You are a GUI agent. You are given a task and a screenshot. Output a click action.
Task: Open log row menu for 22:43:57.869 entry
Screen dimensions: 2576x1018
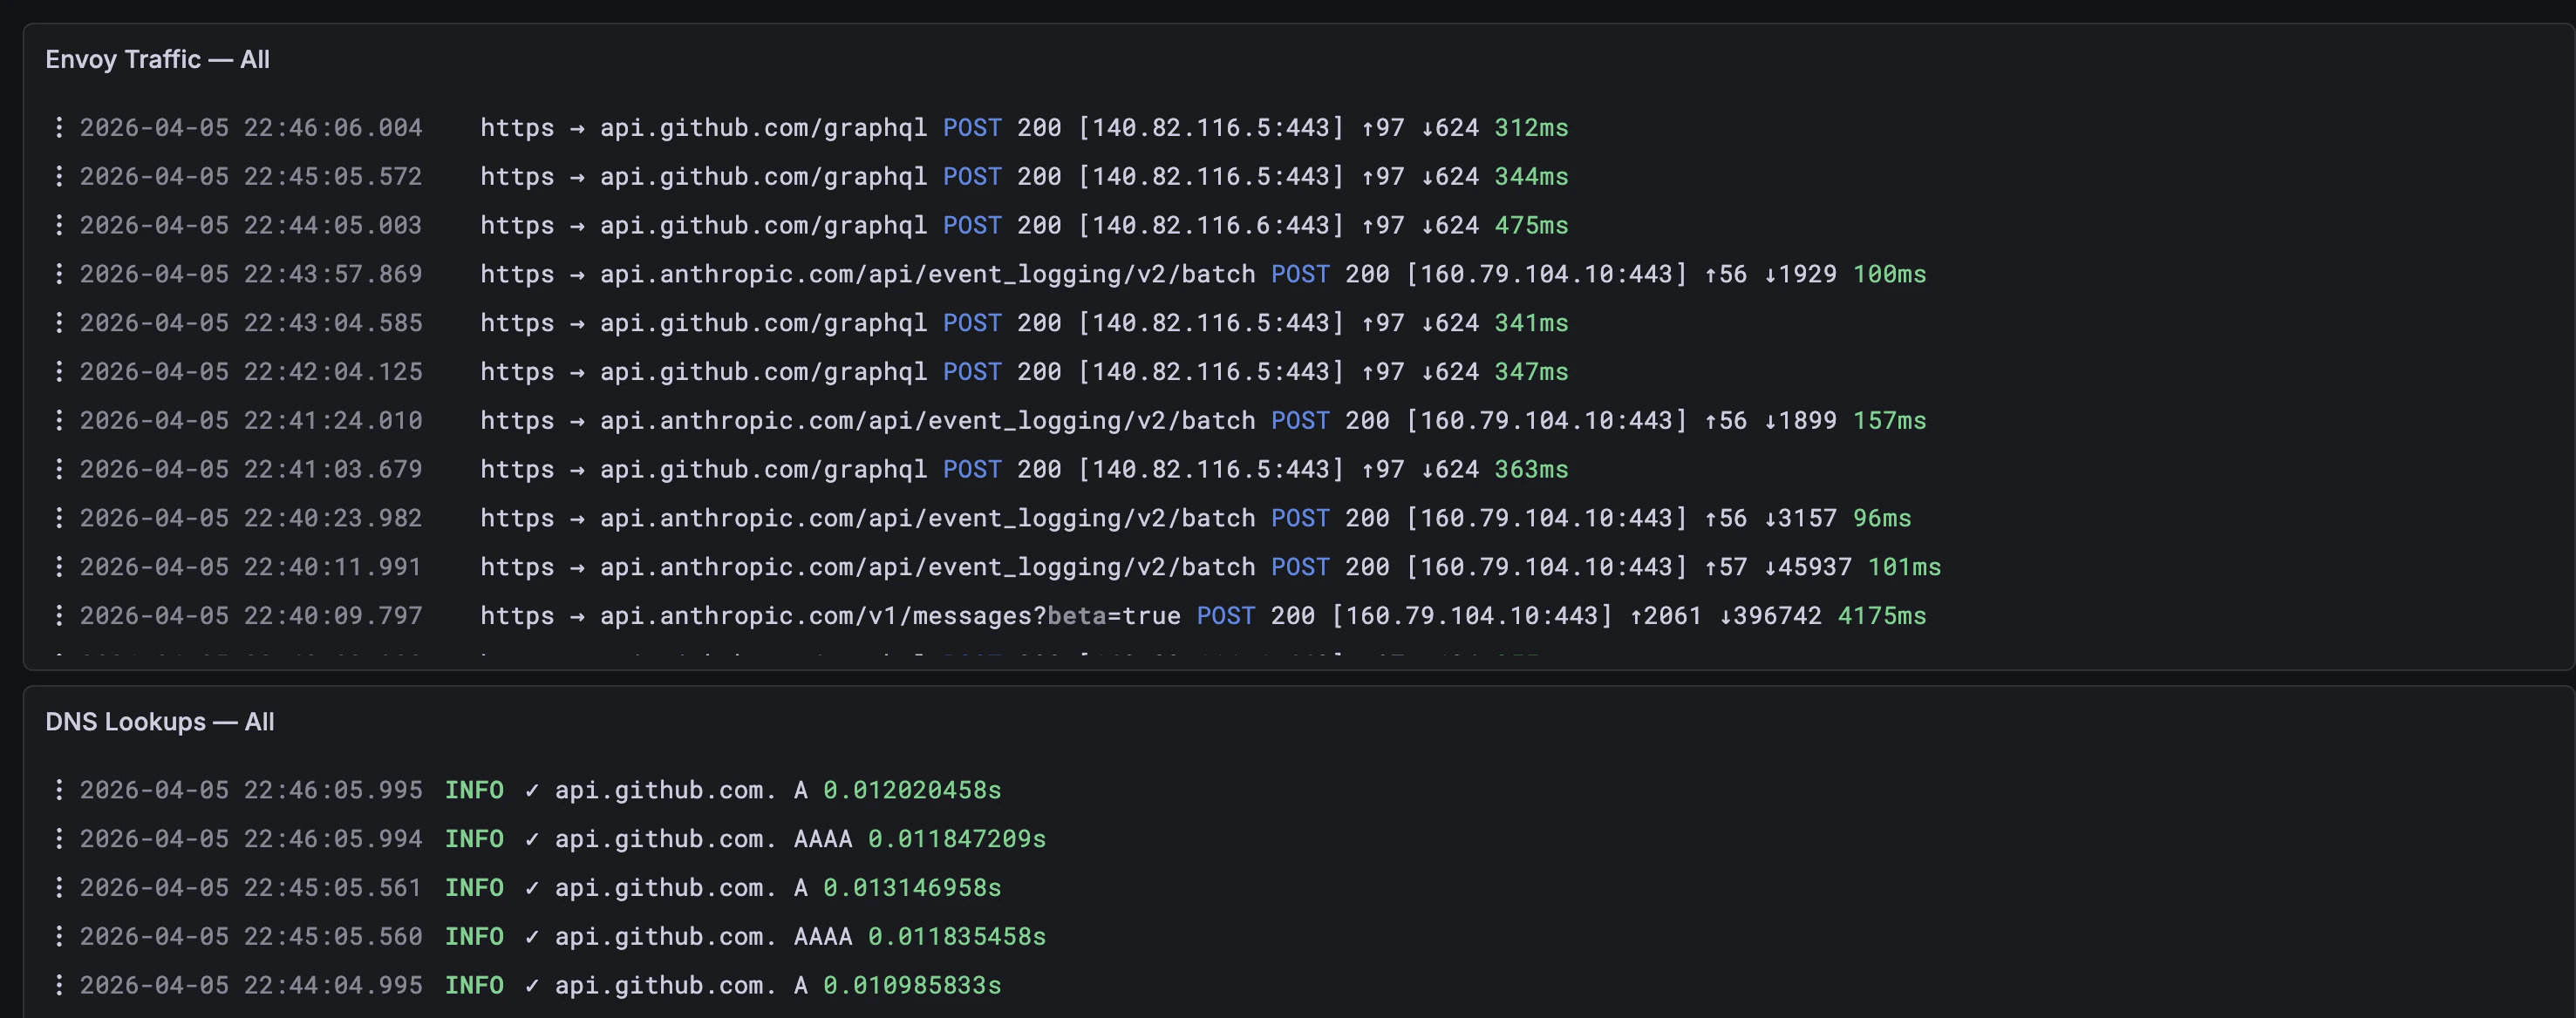click(59, 275)
